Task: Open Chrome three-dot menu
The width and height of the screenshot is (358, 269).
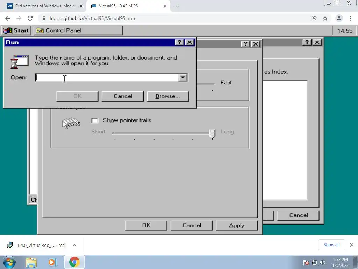Action: 350,18
